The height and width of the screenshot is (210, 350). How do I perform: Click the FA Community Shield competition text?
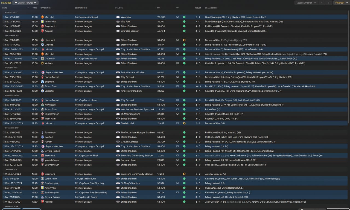tap(86, 17)
